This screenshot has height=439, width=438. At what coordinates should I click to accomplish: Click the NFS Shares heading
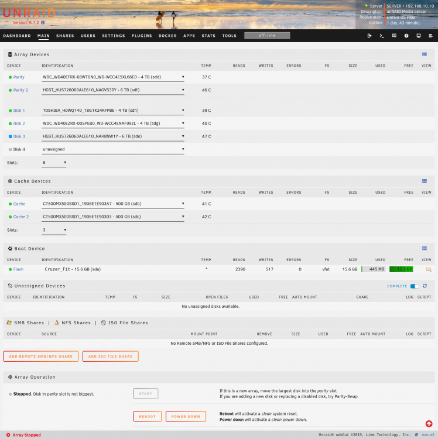pyautogui.click(x=76, y=323)
